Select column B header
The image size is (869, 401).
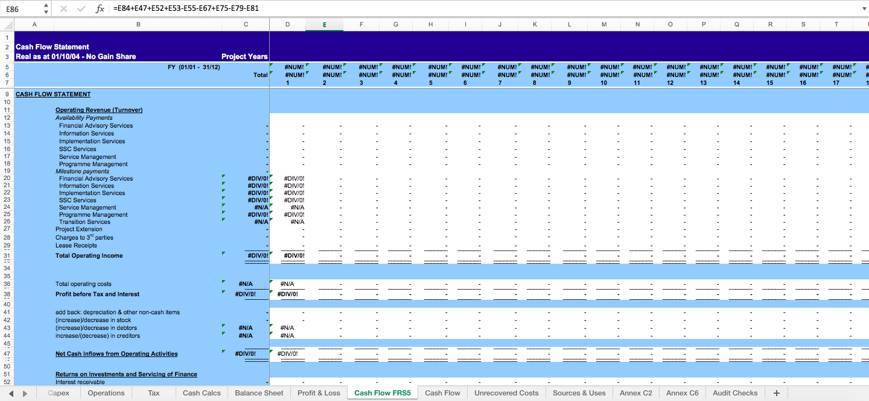coord(138,25)
